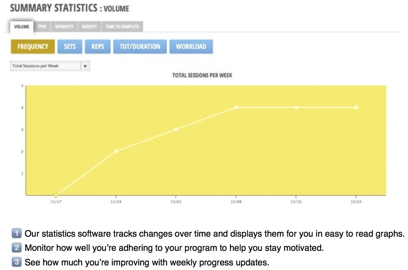This screenshot has height=270, width=408.
Task: Select the 12/08 data point on the line
Action: pyautogui.click(x=236, y=108)
